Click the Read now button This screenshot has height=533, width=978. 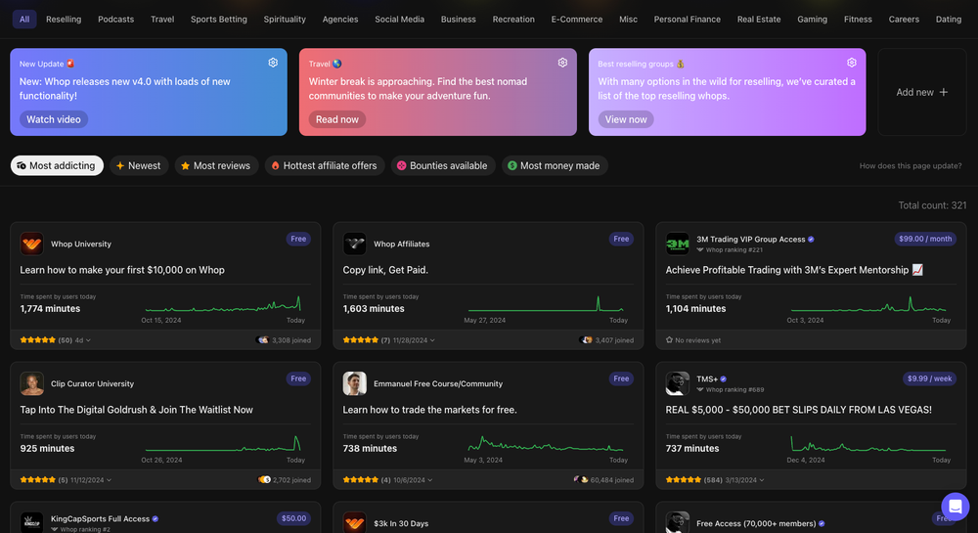tap(337, 119)
